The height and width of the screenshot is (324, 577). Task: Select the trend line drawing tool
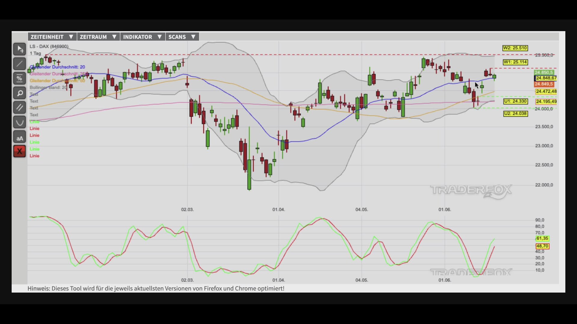(20, 64)
